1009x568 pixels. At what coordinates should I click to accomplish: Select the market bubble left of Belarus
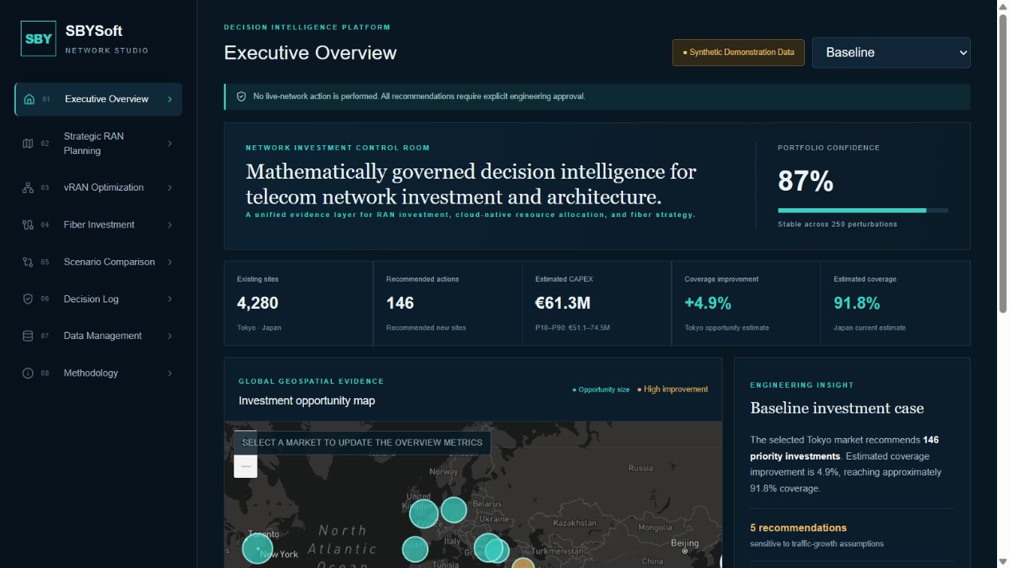pyautogui.click(x=454, y=510)
